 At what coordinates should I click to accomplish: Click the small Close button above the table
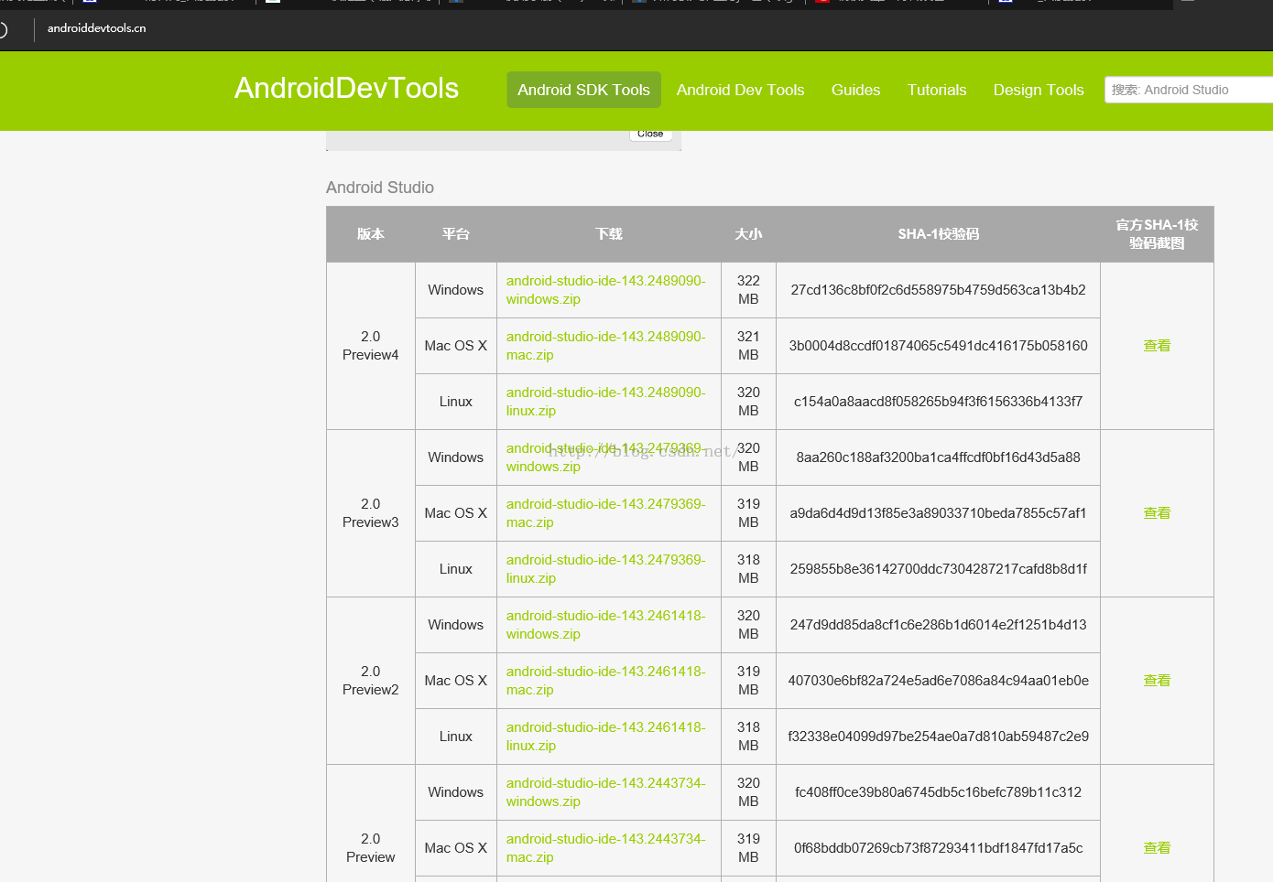click(x=650, y=134)
